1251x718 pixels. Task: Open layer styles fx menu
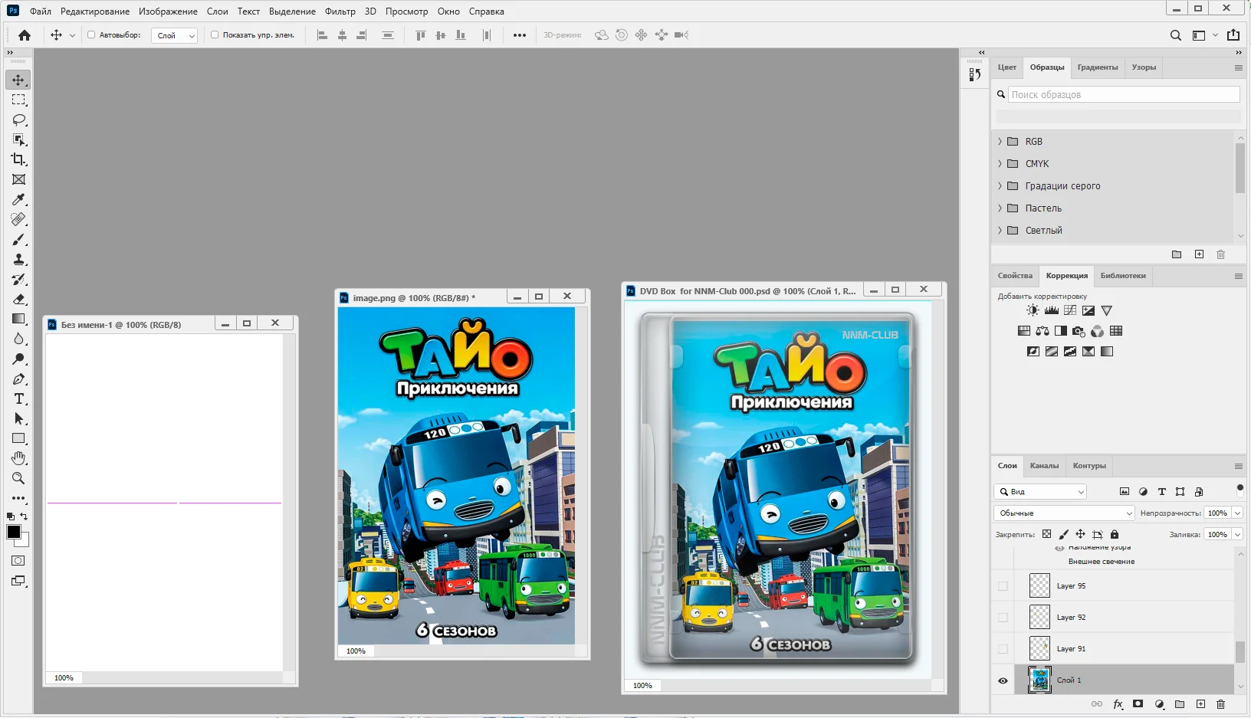1118,704
